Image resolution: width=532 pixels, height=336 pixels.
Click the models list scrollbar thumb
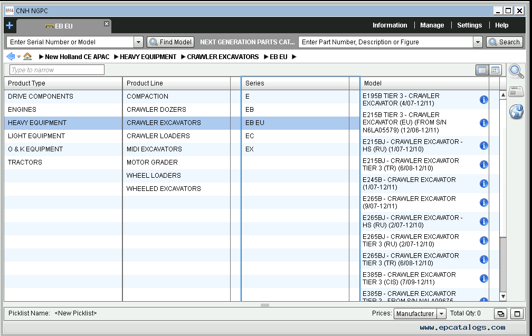[x=503, y=168]
